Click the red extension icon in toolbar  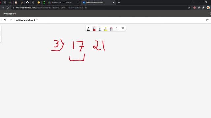194,8
